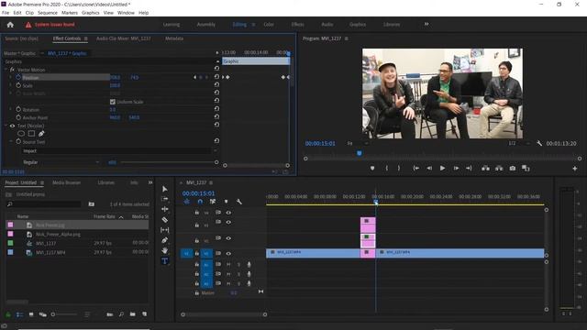The width and height of the screenshot is (587, 330).
Task: Create ellipse mask under Text layer
Action: (21, 134)
